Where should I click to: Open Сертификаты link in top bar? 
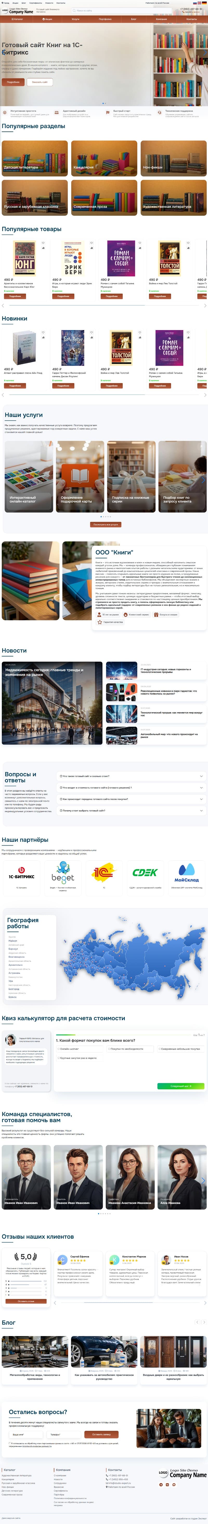[x=35, y=3]
